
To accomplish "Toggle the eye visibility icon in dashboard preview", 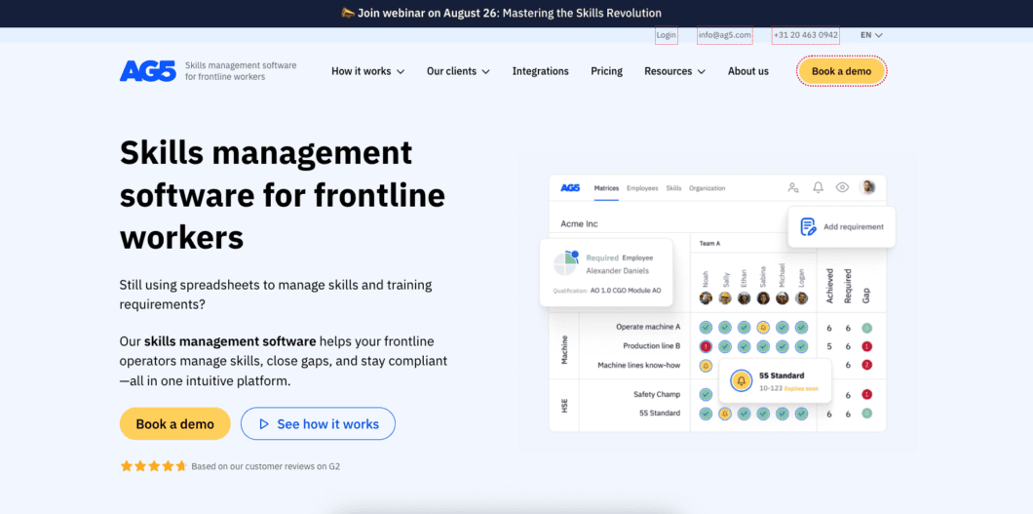I will click(x=842, y=187).
